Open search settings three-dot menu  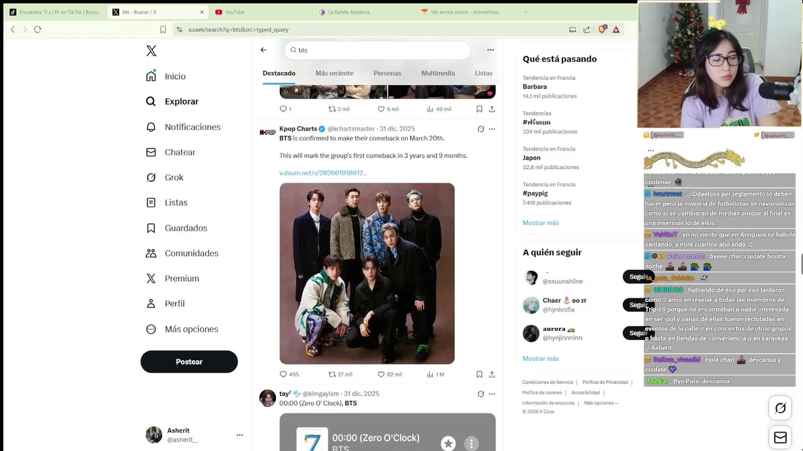tap(491, 50)
